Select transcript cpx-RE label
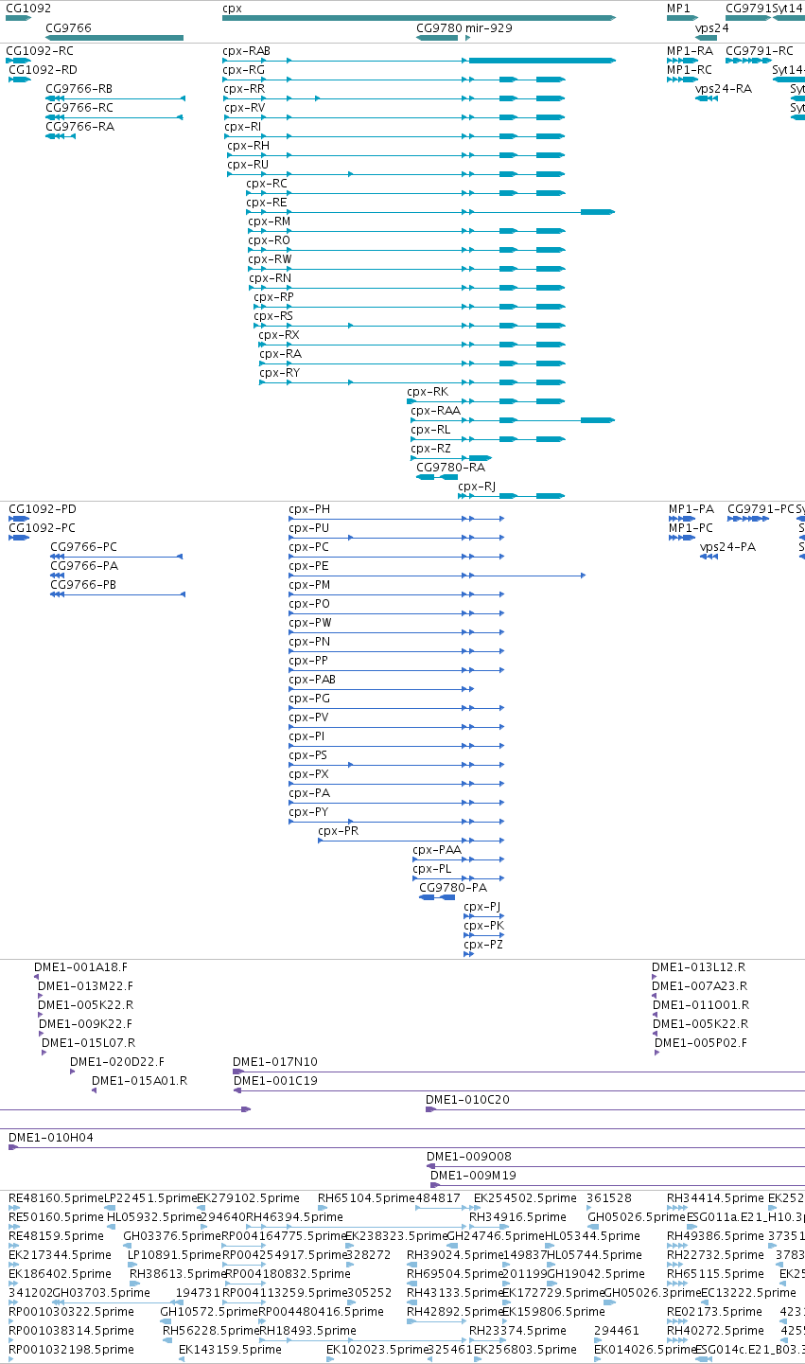 (267, 203)
